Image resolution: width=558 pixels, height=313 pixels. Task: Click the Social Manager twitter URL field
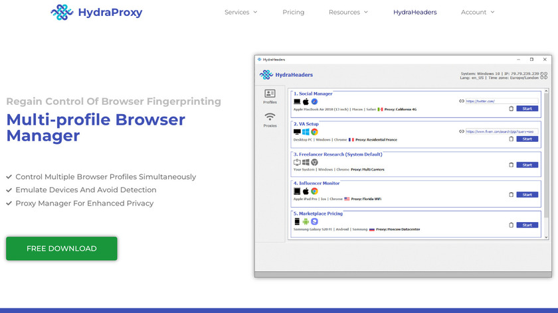(x=502, y=101)
